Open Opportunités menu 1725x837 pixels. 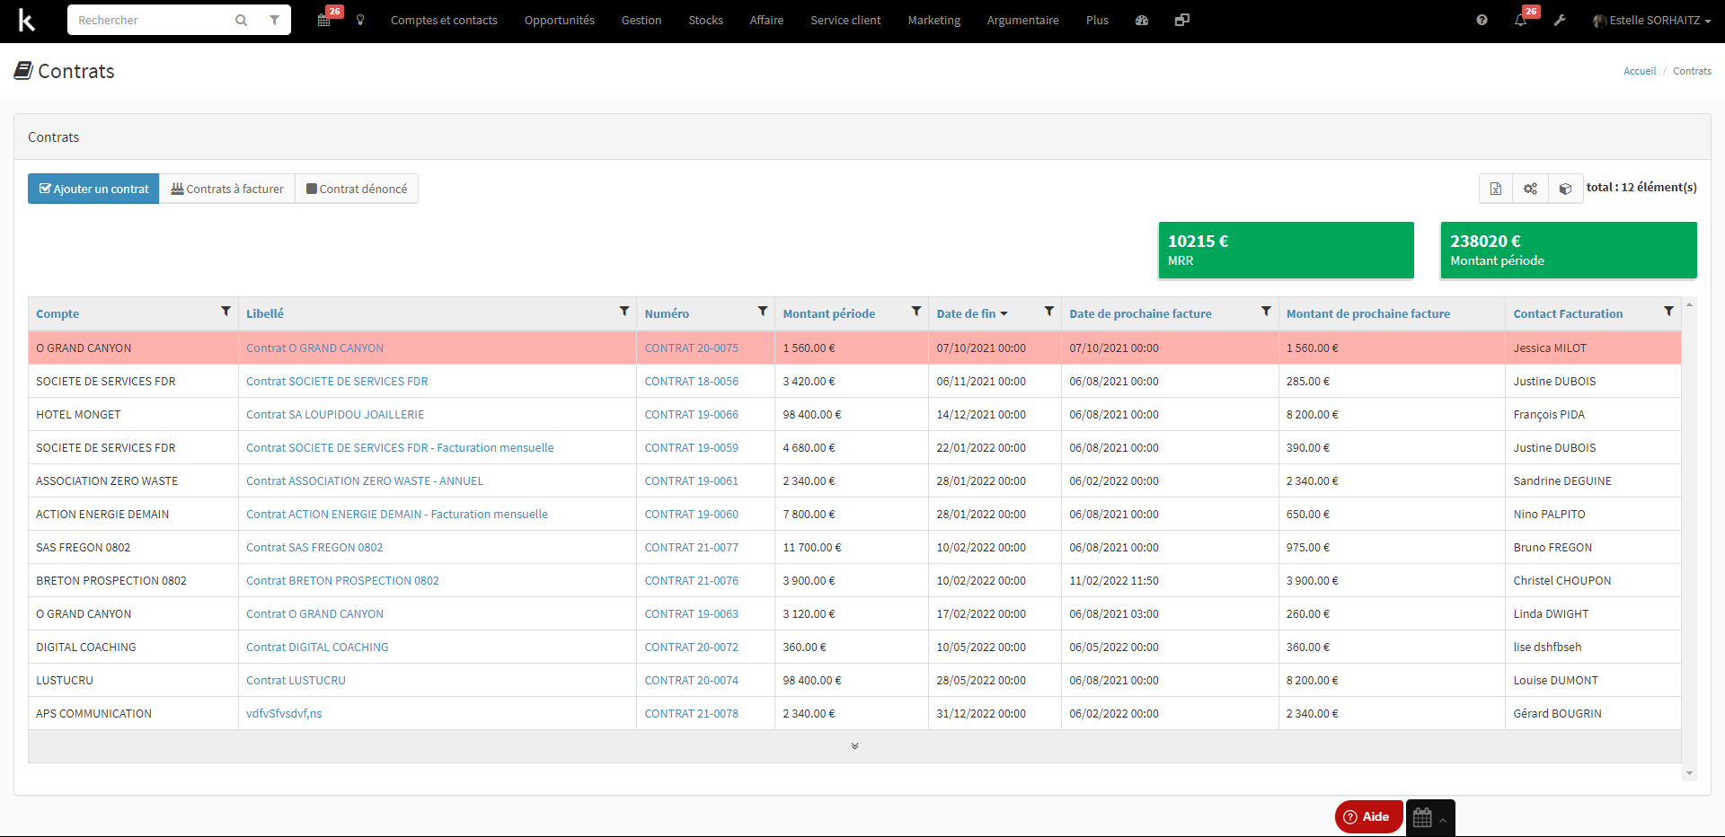(559, 20)
